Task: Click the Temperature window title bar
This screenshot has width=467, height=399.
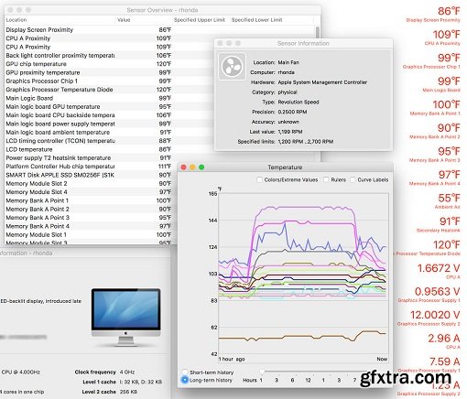Action: point(285,167)
